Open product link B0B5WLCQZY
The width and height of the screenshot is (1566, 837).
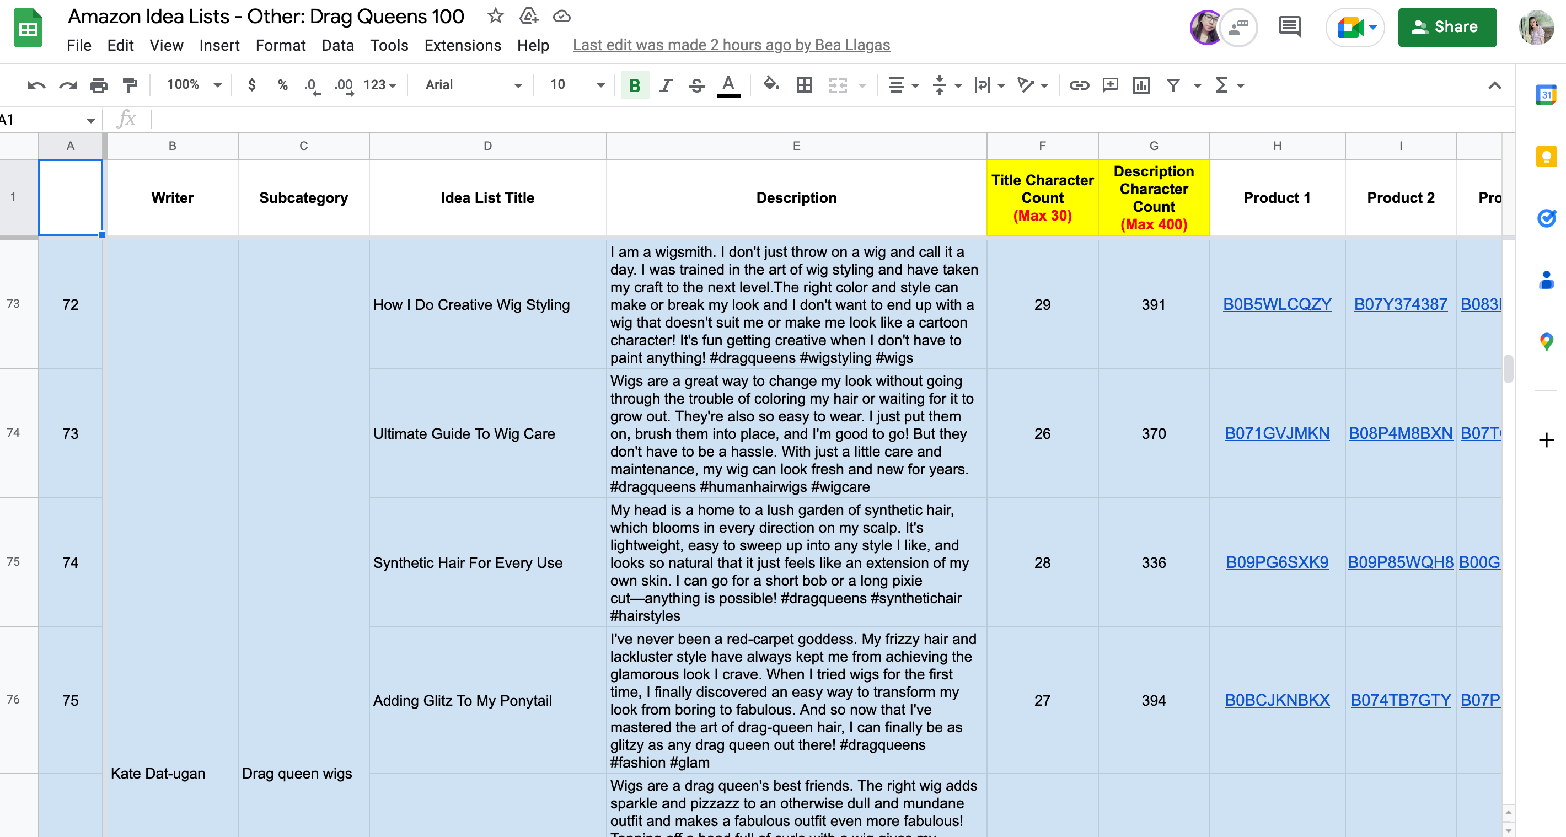[1277, 304]
